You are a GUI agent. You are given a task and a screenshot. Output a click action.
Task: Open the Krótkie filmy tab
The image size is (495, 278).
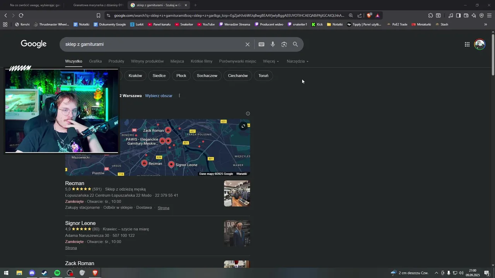point(201,61)
